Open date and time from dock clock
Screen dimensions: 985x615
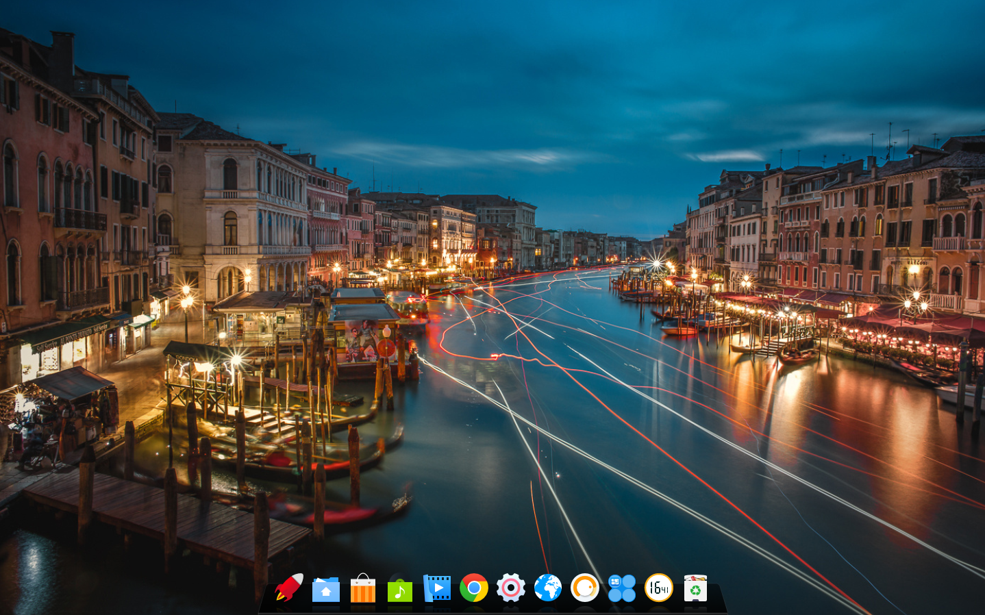point(659,588)
